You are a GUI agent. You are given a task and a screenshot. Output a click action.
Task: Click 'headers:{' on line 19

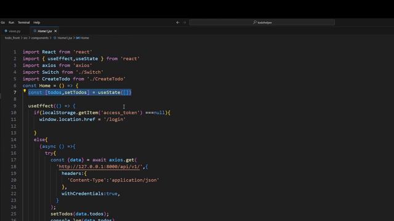(74, 173)
